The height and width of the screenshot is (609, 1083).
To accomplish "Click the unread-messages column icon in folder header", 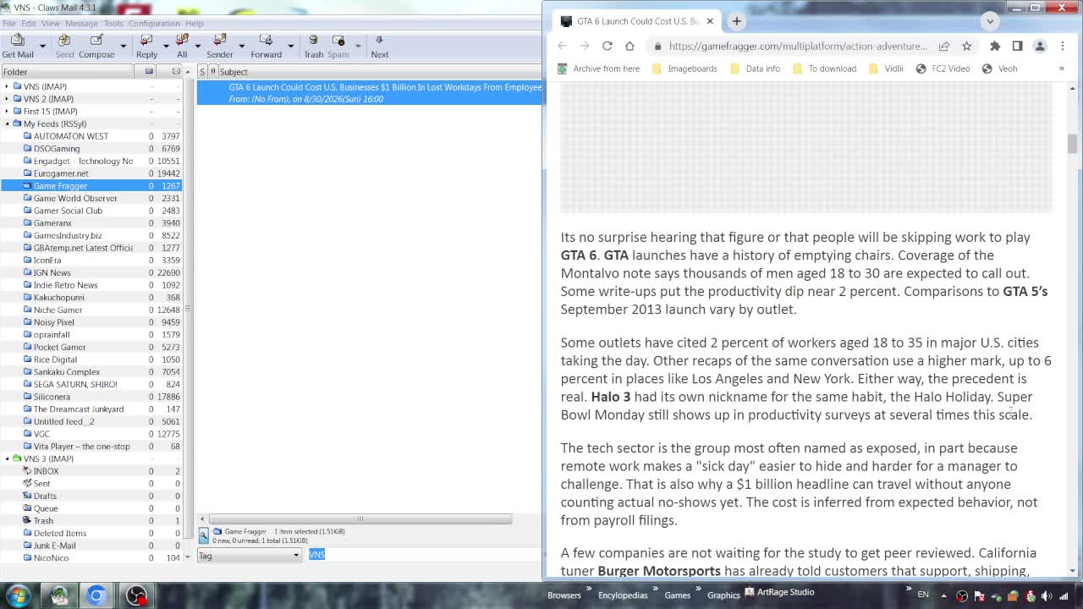I will (x=176, y=72).
